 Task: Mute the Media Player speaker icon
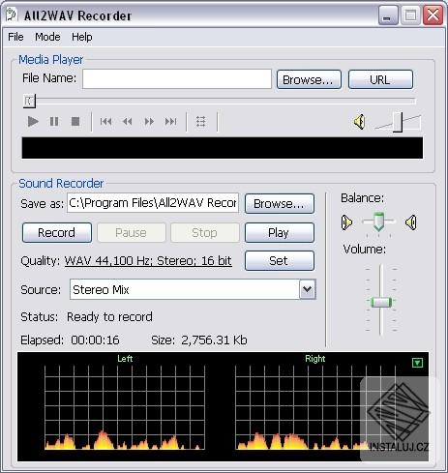pyautogui.click(x=359, y=122)
